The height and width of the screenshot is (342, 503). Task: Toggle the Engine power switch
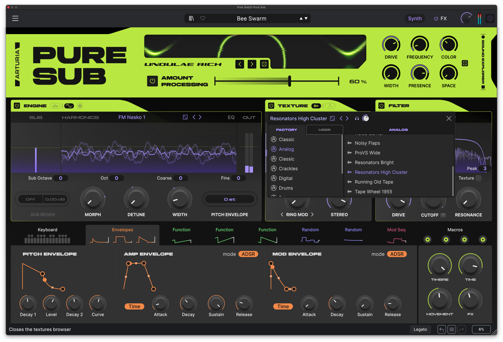17,106
